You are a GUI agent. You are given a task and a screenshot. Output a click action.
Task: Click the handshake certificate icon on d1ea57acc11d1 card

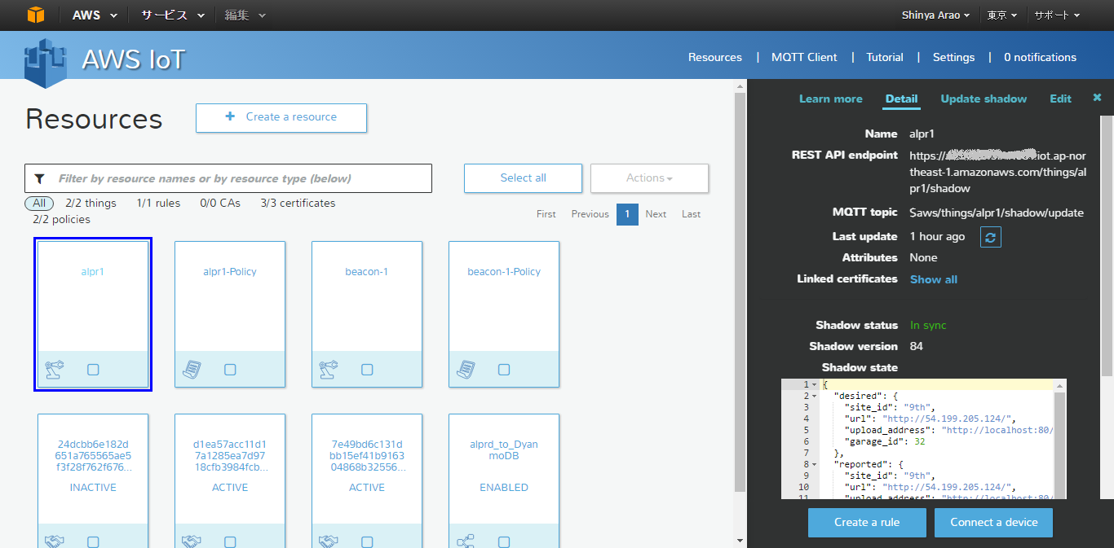[x=192, y=541]
